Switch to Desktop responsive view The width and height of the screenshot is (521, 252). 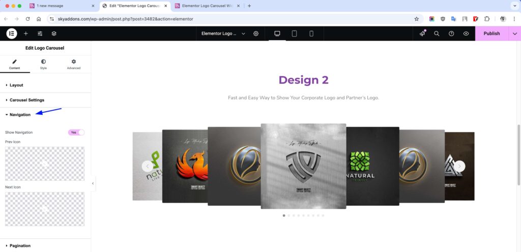click(x=277, y=34)
